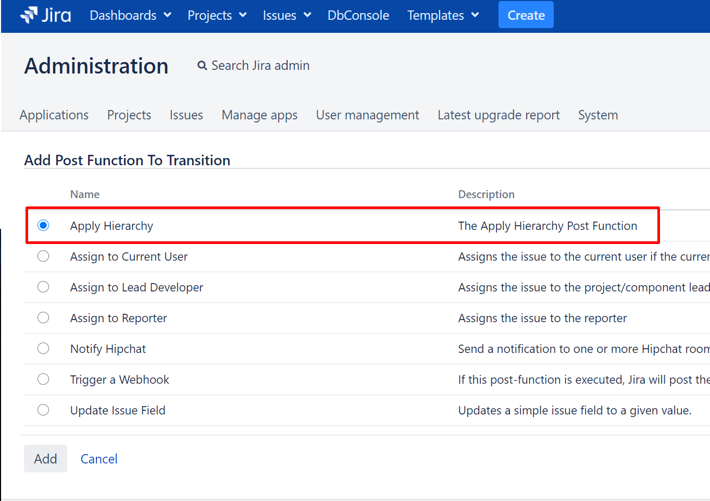The image size is (710, 501).
Task: Select the Apply Hierarchy radio button
Action: pos(43,225)
